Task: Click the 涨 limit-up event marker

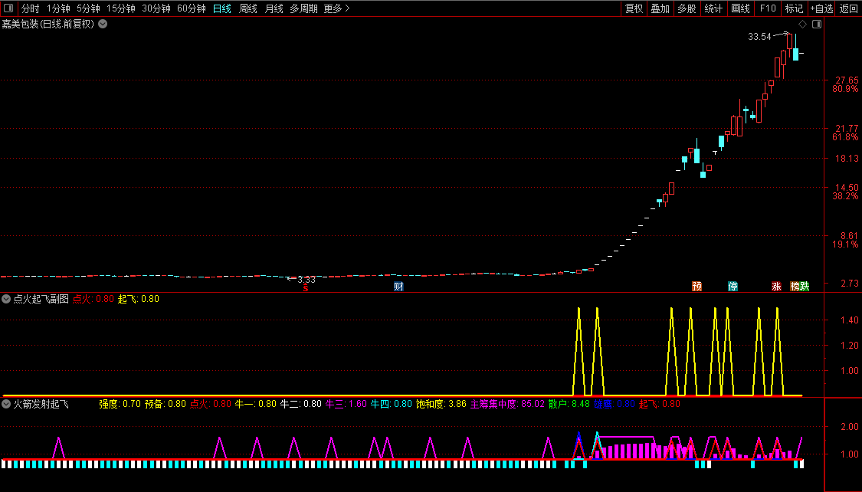Action: (x=776, y=287)
